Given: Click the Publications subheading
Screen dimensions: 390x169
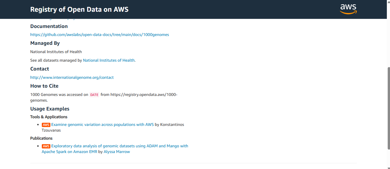Looking at the screenshot, I should pos(42,138).
